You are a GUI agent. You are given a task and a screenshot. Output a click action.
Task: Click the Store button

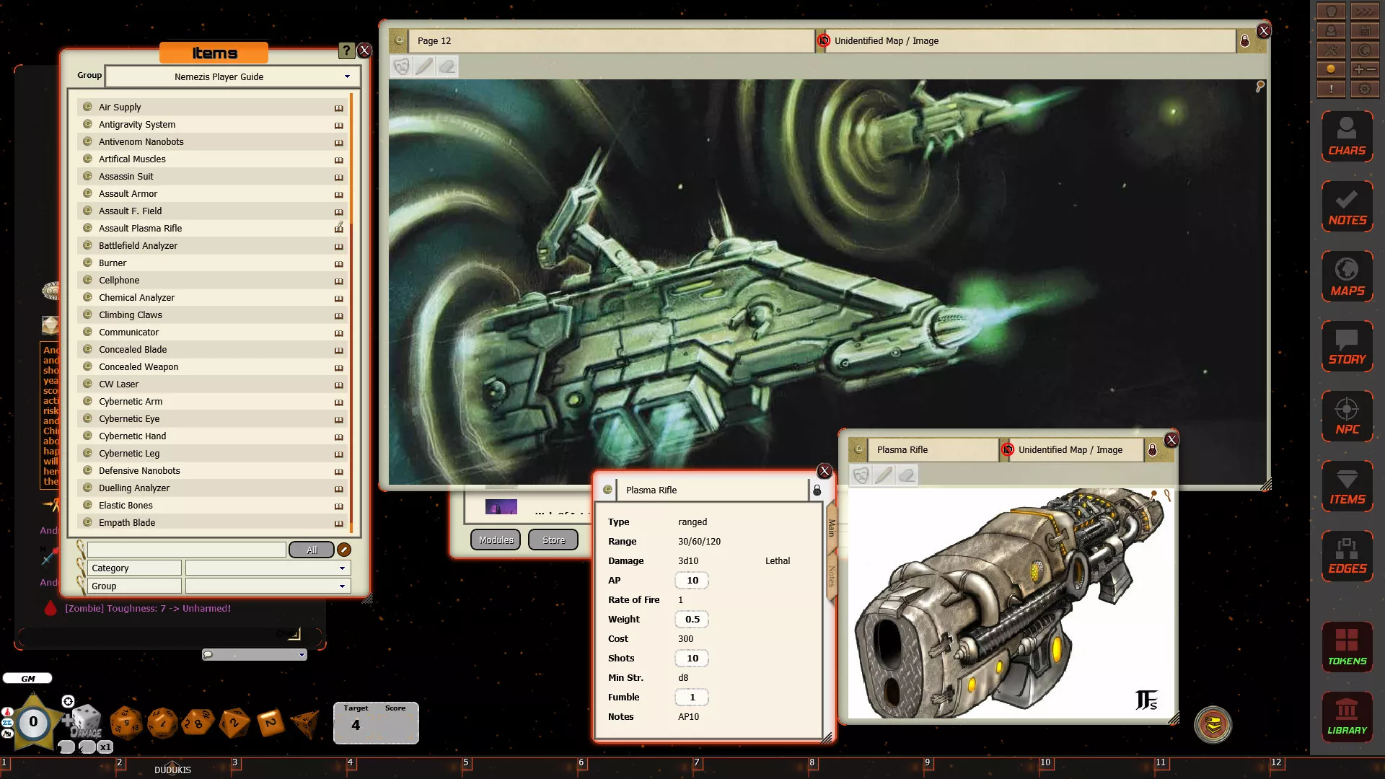553,540
